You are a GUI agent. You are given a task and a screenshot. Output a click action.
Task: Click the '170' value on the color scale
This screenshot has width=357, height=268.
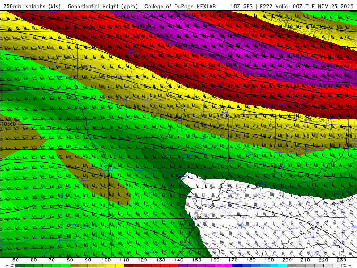click(x=233, y=260)
